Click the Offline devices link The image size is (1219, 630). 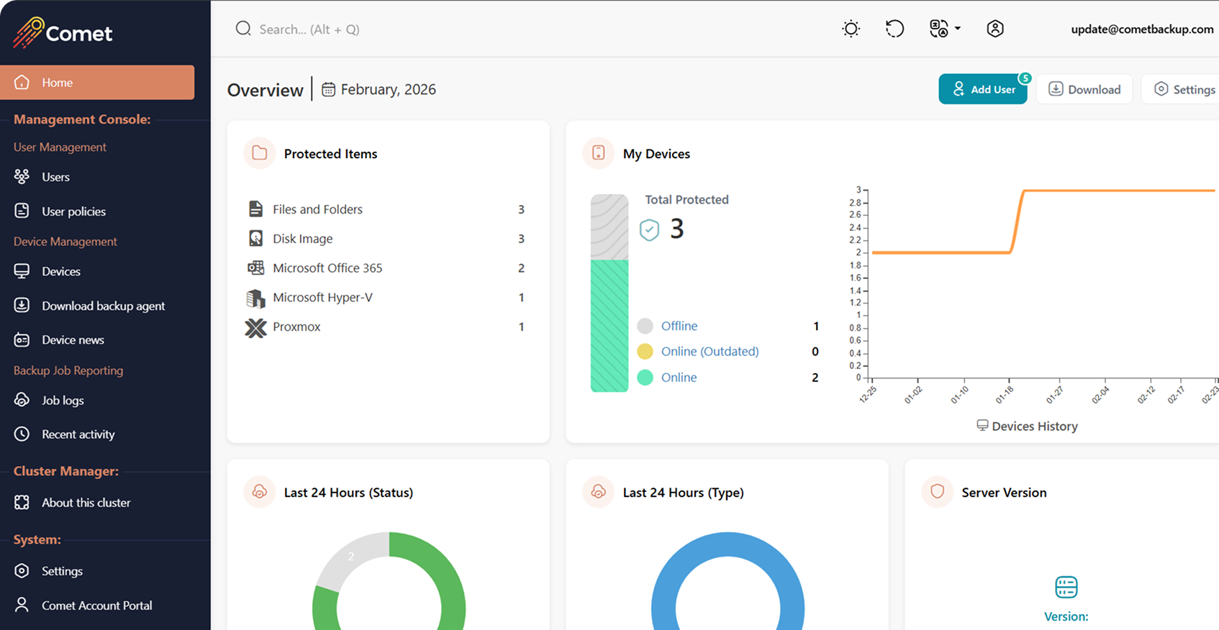679,326
